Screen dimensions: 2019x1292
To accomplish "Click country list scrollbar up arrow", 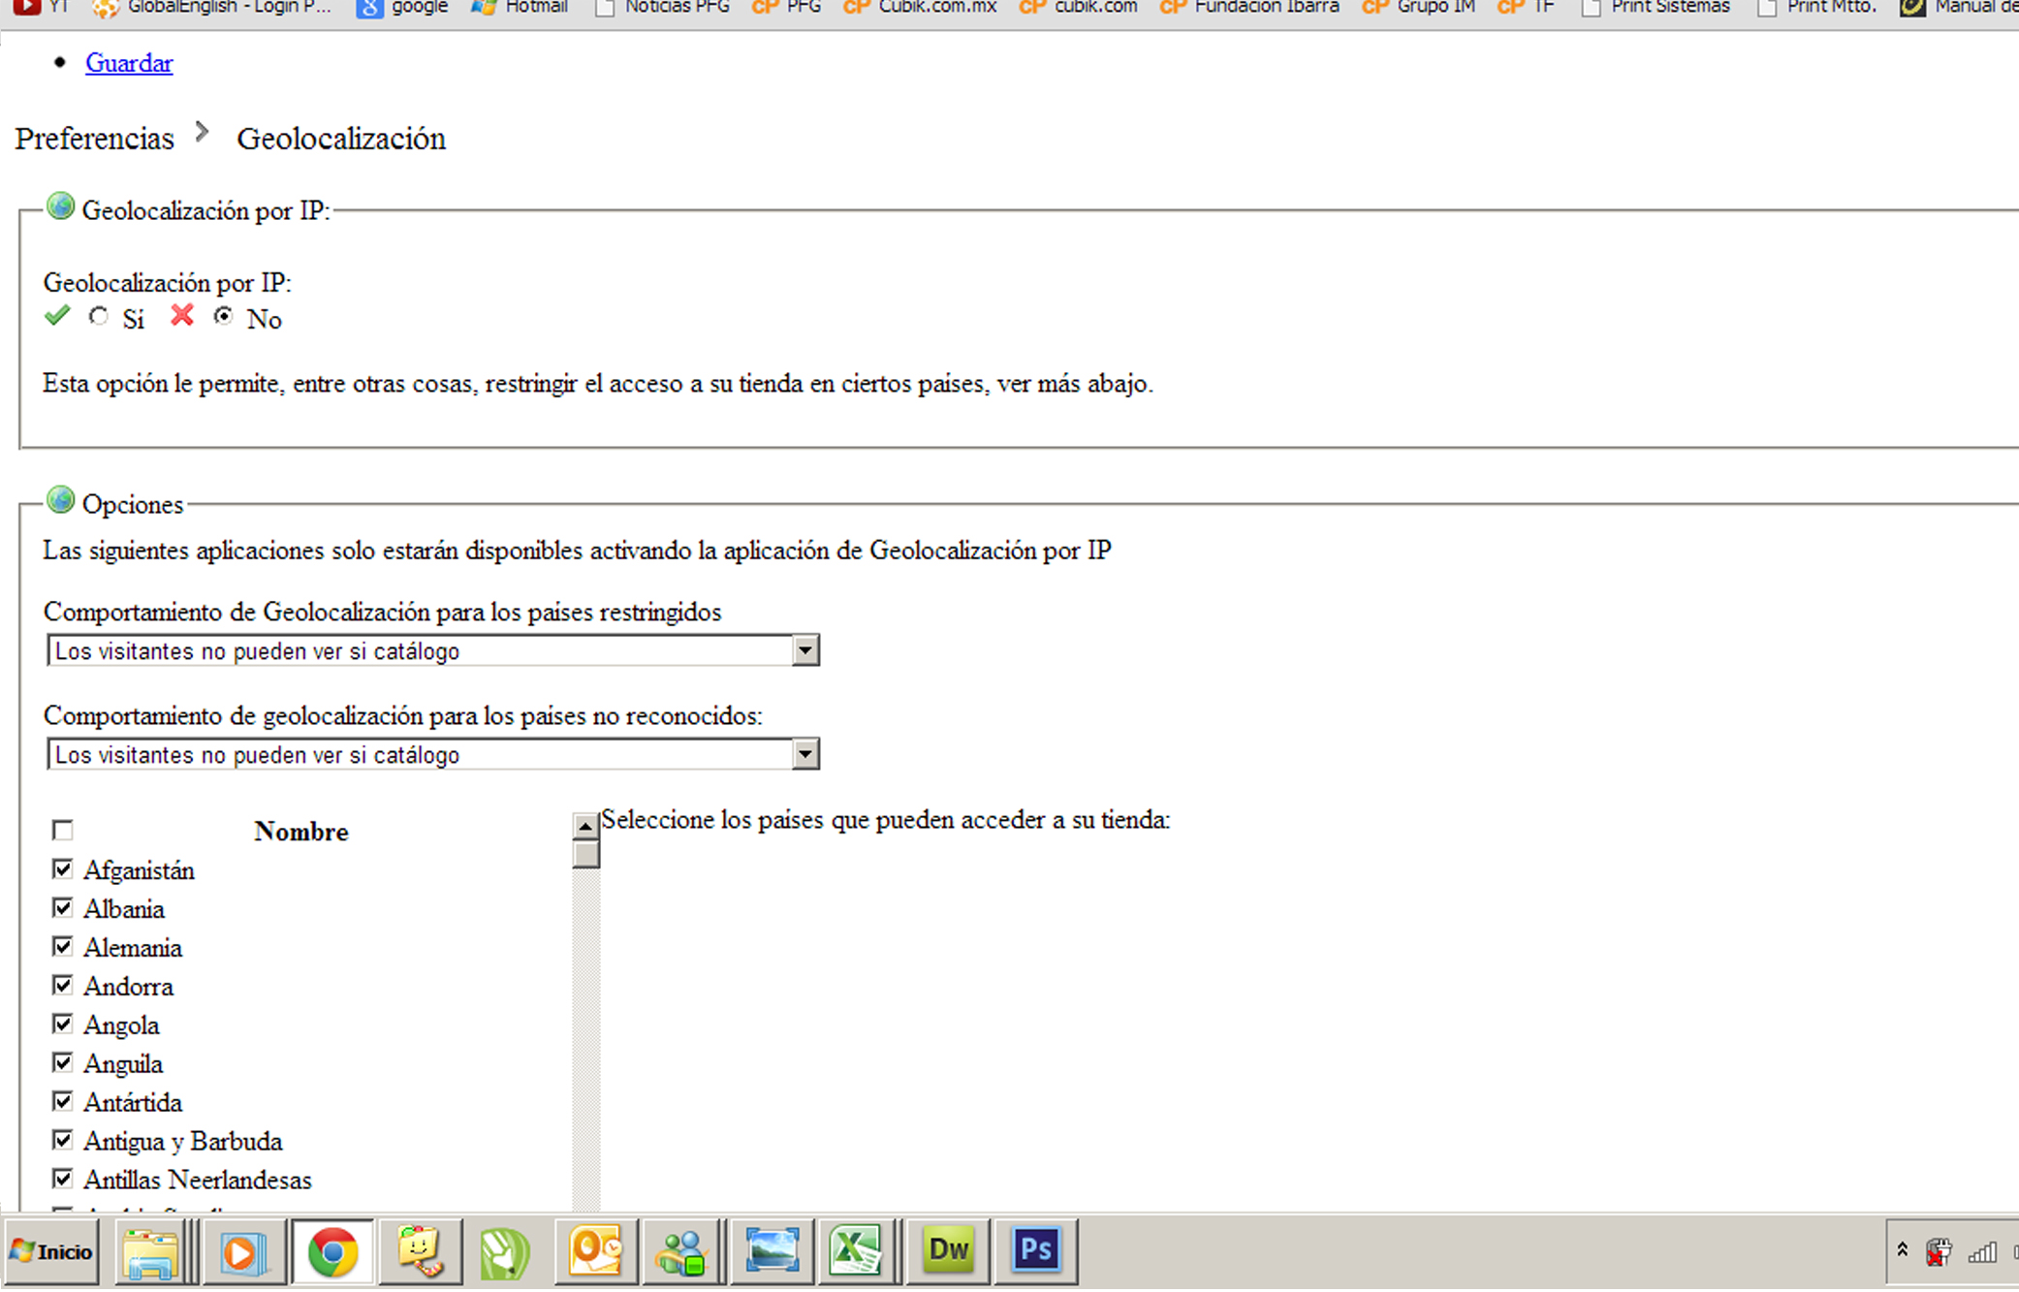I will click(x=585, y=826).
